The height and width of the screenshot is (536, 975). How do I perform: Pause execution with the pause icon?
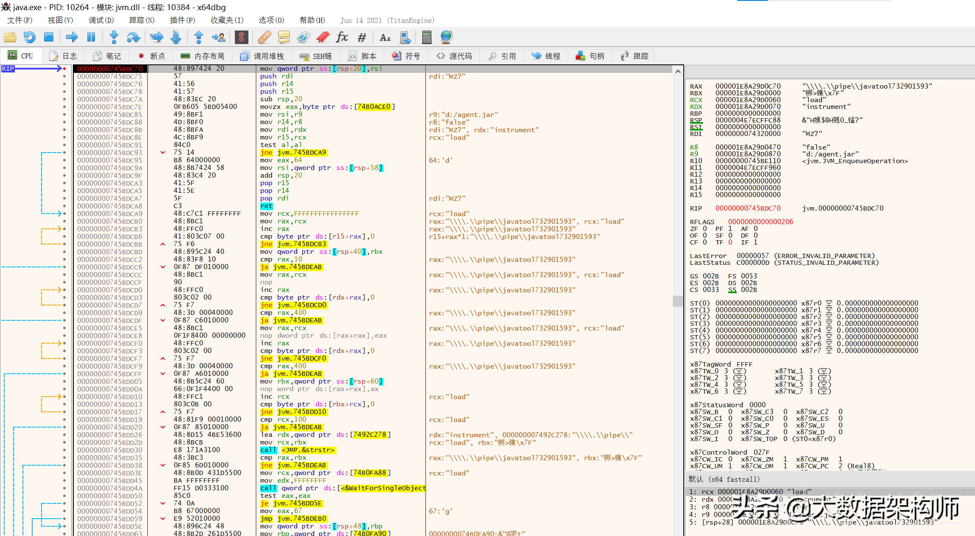91,37
